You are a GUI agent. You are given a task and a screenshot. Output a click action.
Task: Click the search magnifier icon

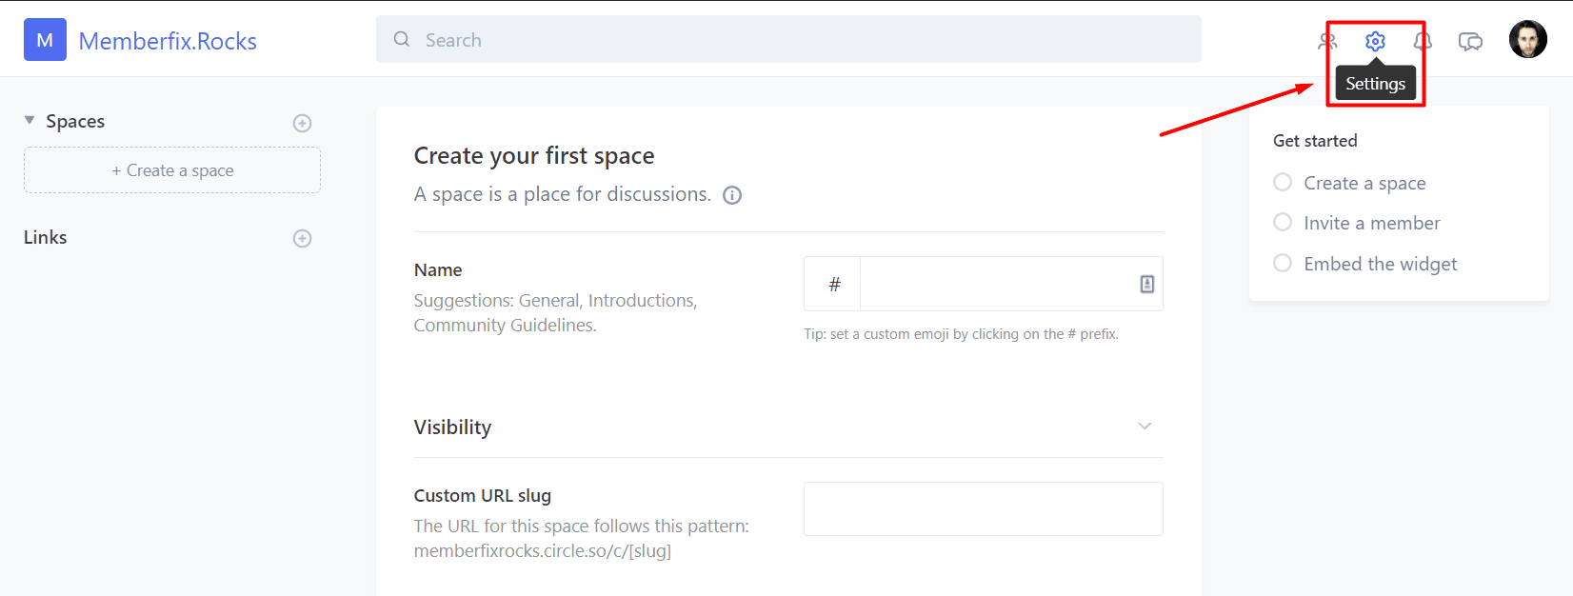(x=402, y=39)
